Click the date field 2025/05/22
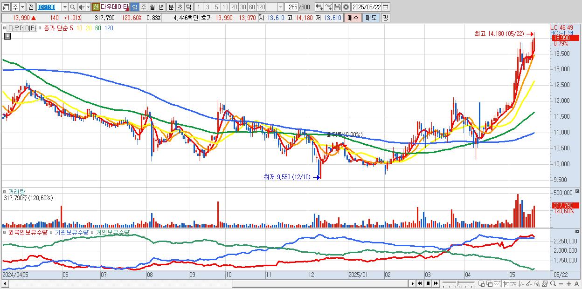Image resolution: width=582 pixels, height=289 pixels. tap(367, 7)
